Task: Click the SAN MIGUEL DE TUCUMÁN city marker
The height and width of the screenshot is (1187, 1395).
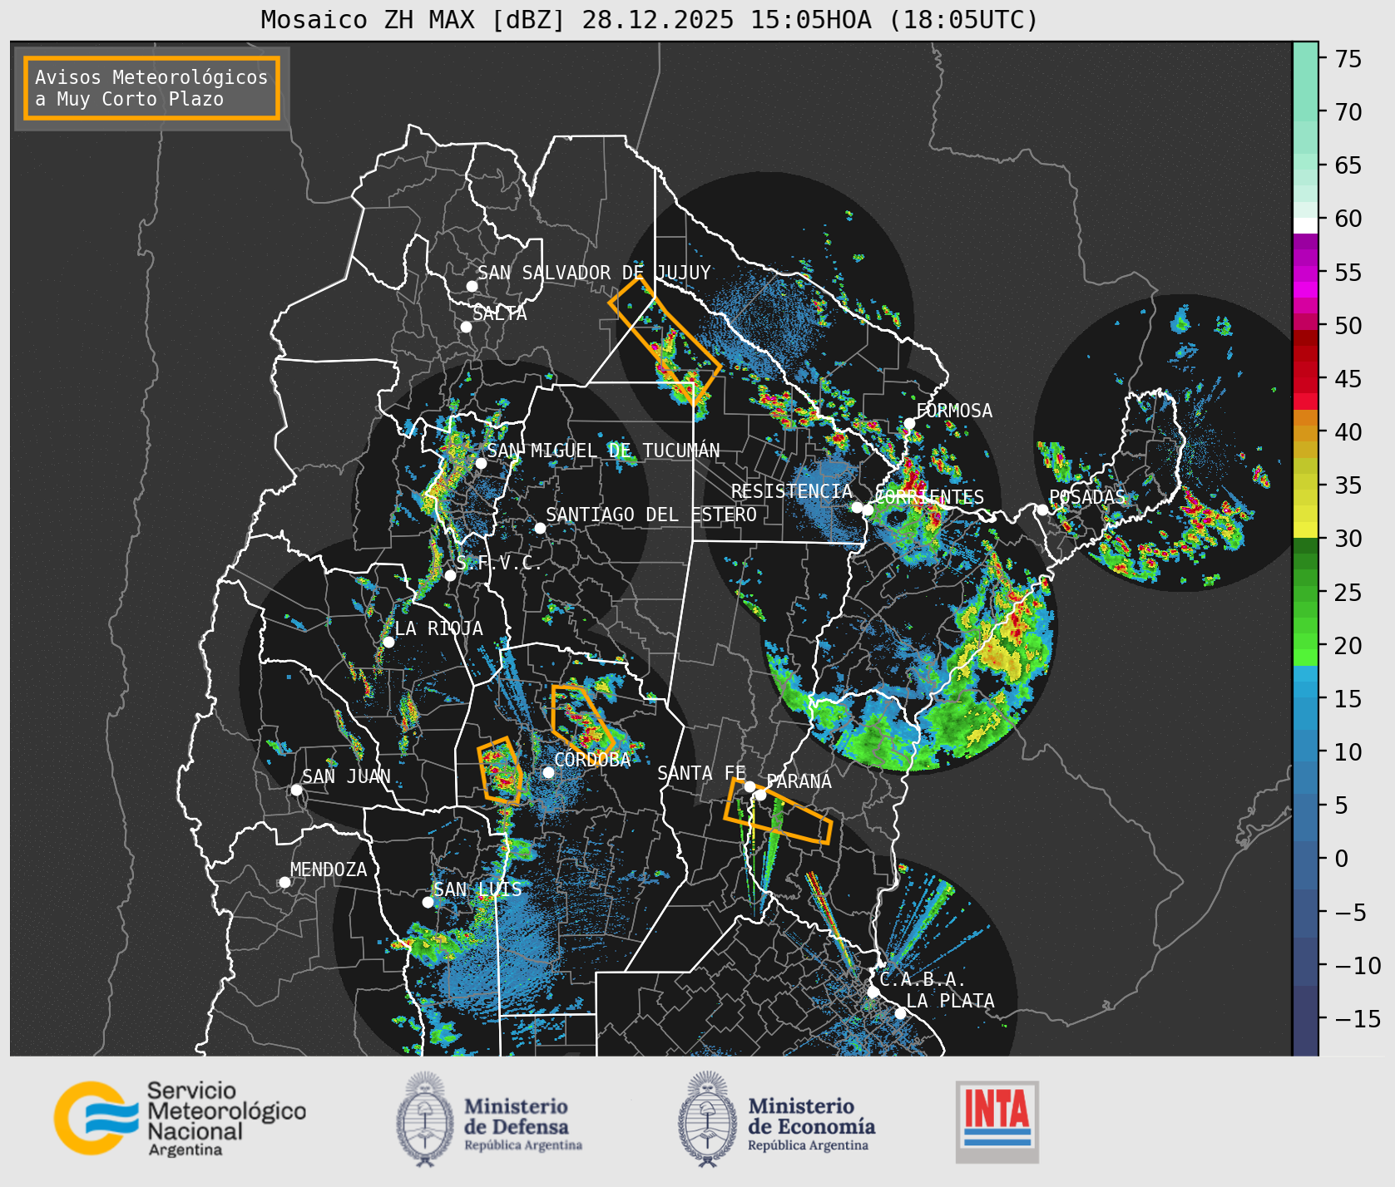Action: (480, 463)
